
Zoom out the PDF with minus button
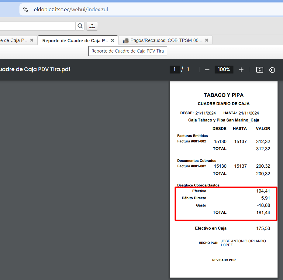pyautogui.click(x=207, y=70)
